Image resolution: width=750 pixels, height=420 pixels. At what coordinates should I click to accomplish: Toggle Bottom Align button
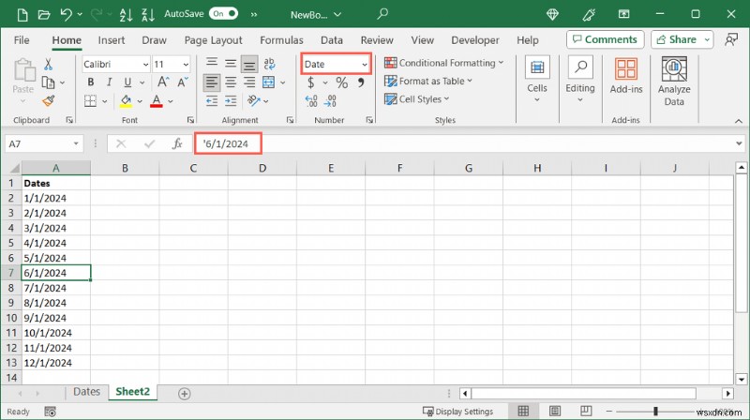pos(249,64)
